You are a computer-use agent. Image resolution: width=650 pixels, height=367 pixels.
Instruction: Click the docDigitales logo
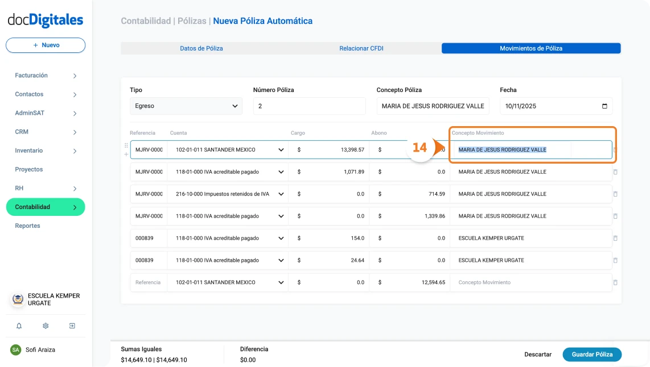click(x=46, y=19)
